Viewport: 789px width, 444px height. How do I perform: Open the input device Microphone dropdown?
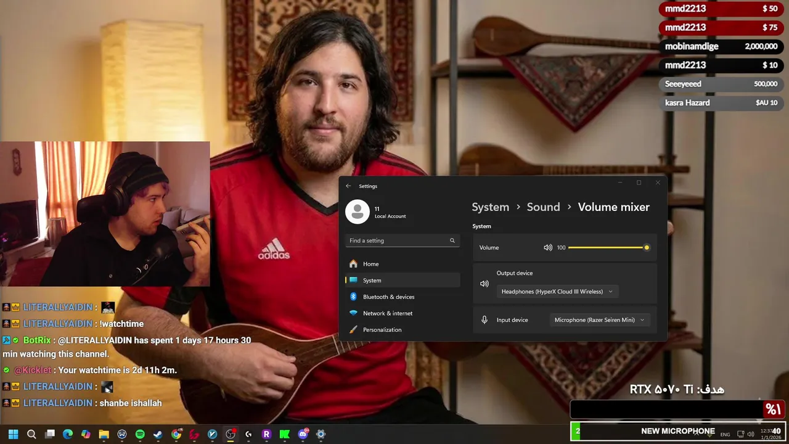[599, 320]
